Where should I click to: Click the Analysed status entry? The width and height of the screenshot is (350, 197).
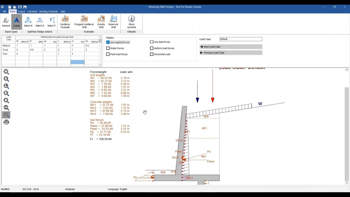(x=70, y=189)
